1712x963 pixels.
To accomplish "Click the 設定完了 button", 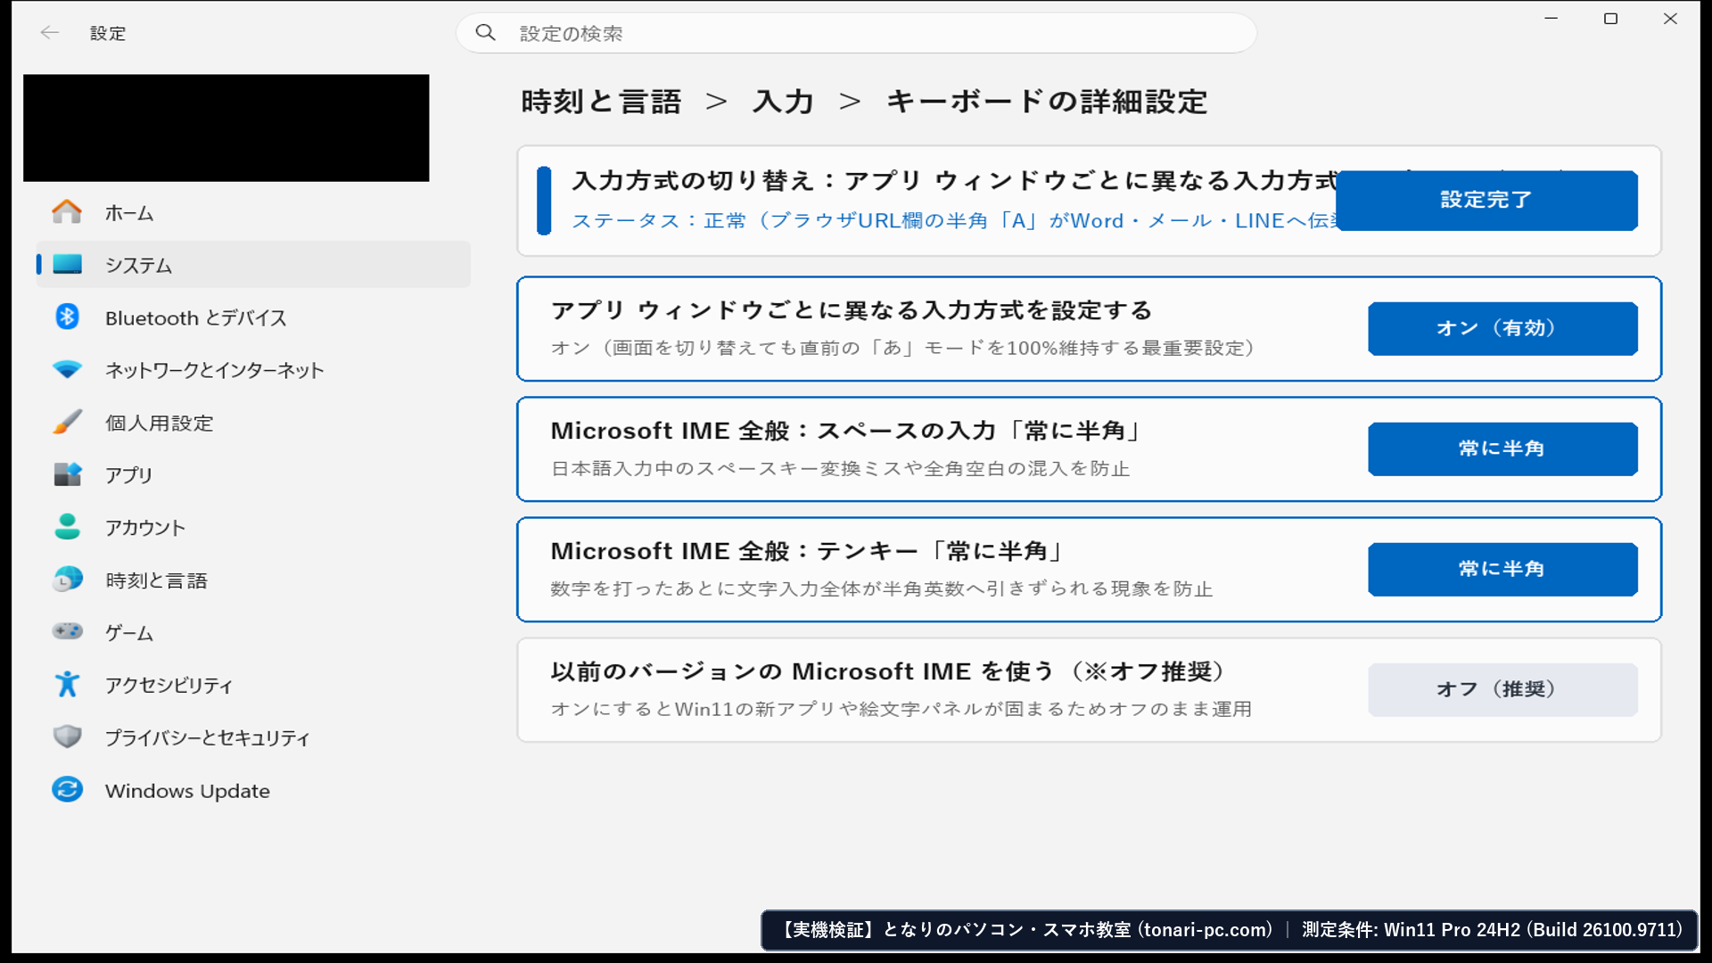I will tap(1486, 200).
